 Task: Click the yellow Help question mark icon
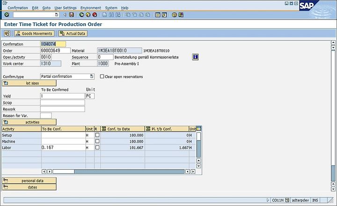tap(174, 15)
